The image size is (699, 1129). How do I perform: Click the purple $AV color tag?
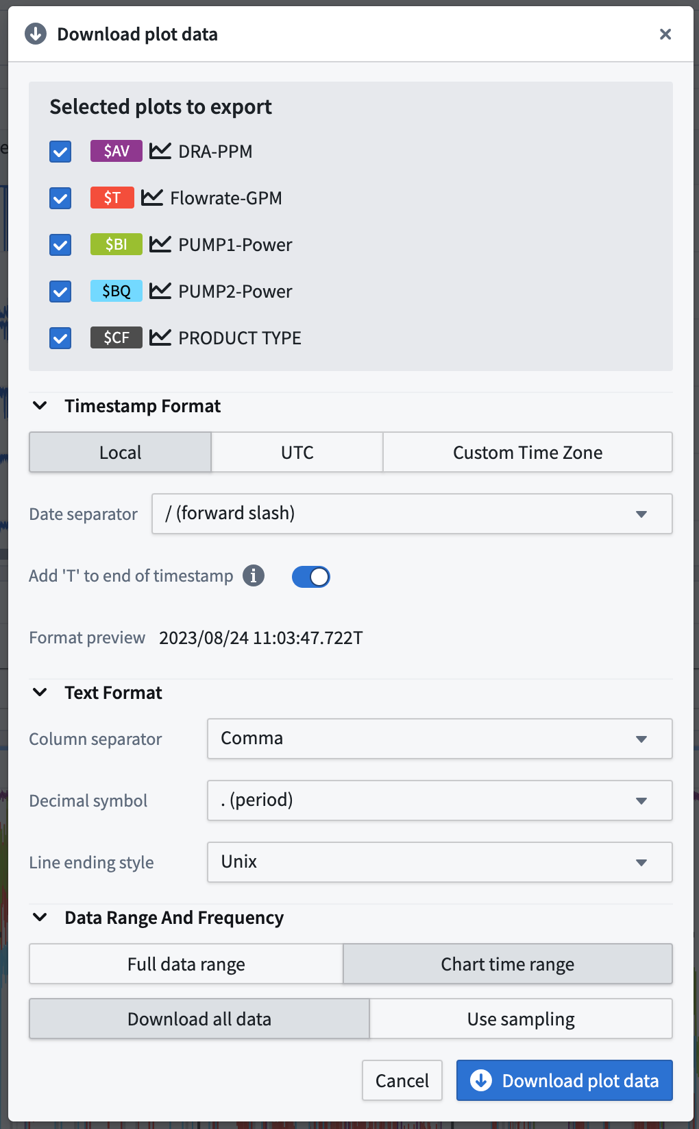[116, 151]
